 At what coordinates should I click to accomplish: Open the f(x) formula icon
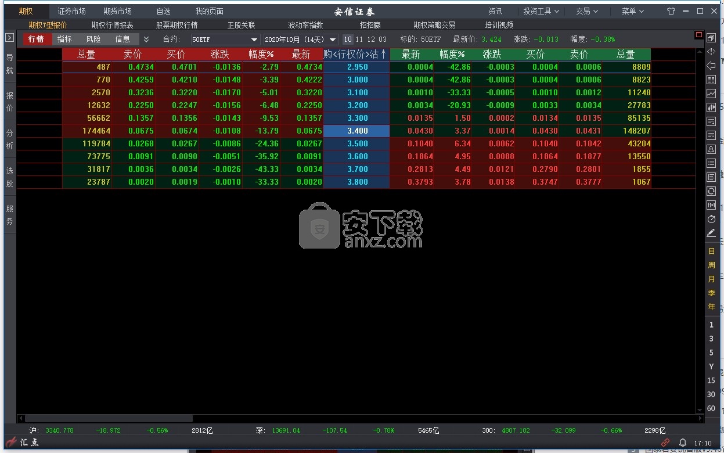pos(711,205)
